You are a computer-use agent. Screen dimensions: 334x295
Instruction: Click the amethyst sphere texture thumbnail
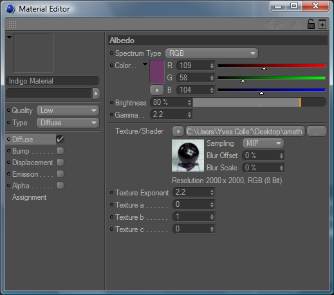(x=188, y=156)
